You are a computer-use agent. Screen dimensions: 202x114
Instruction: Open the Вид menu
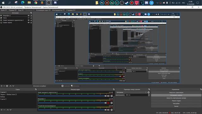coord(21,10)
